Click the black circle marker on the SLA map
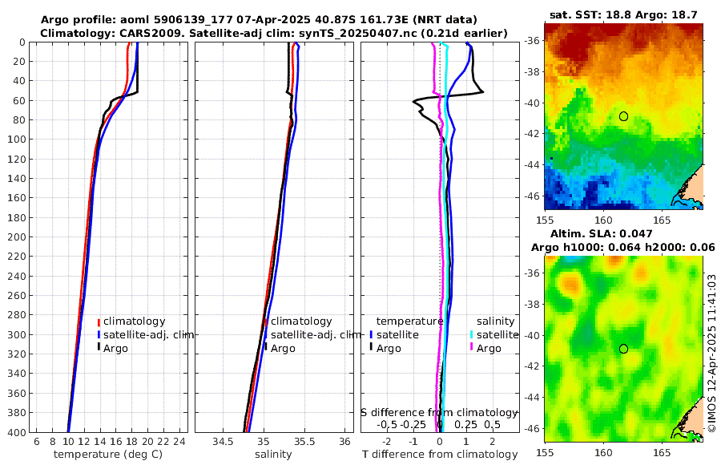This screenshot has height=465, width=721. tap(623, 349)
